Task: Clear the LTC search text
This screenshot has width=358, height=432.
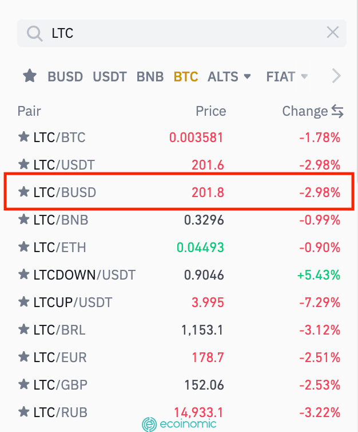Action: click(x=333, y=33)
